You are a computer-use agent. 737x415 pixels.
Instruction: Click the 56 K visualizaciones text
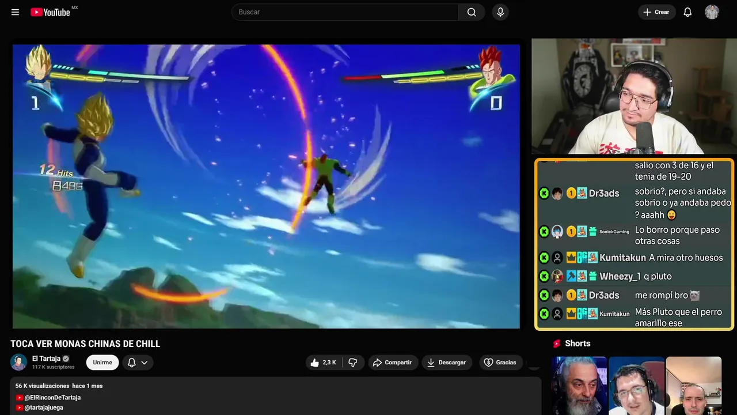coord(43,386)
